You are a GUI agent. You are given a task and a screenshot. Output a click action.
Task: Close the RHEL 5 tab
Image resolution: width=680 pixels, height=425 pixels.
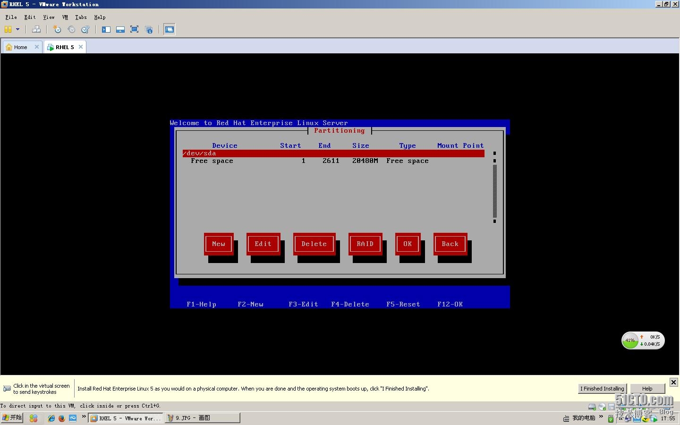[x=81, y=47]
